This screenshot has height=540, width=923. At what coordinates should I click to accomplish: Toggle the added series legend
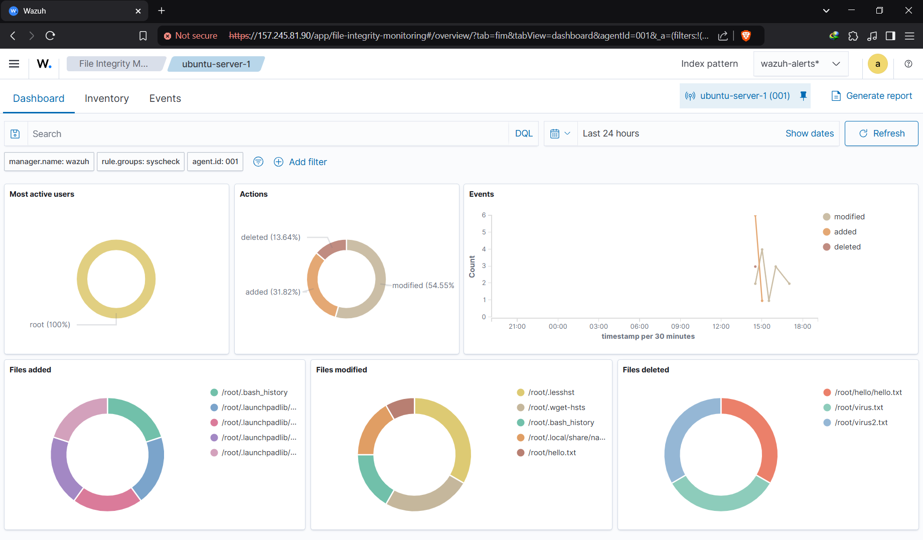840,232
